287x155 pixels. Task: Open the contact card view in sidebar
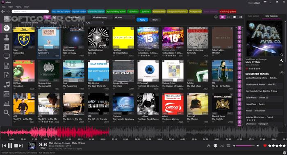point(7,47)
